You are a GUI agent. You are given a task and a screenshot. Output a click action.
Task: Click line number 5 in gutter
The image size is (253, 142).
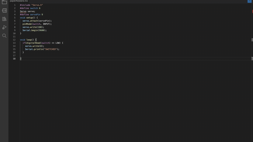tap(15, 18)
